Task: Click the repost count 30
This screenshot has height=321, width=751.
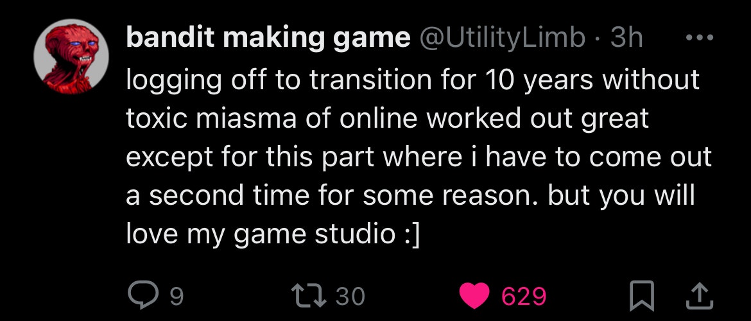Action: [350, 296]
